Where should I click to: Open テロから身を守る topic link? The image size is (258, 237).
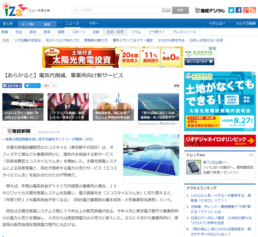(x=171, y=40)
